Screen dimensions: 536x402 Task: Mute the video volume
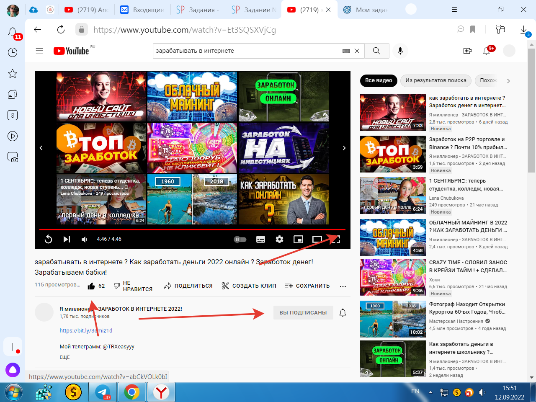coord(85,239)
